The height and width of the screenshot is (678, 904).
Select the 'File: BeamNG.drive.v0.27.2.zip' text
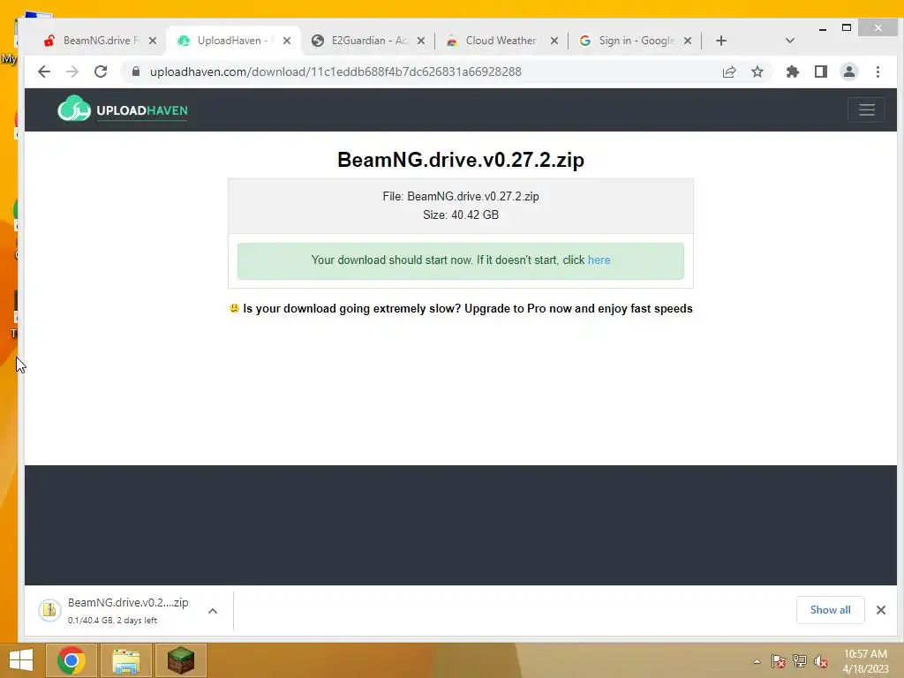click(461, 197)
